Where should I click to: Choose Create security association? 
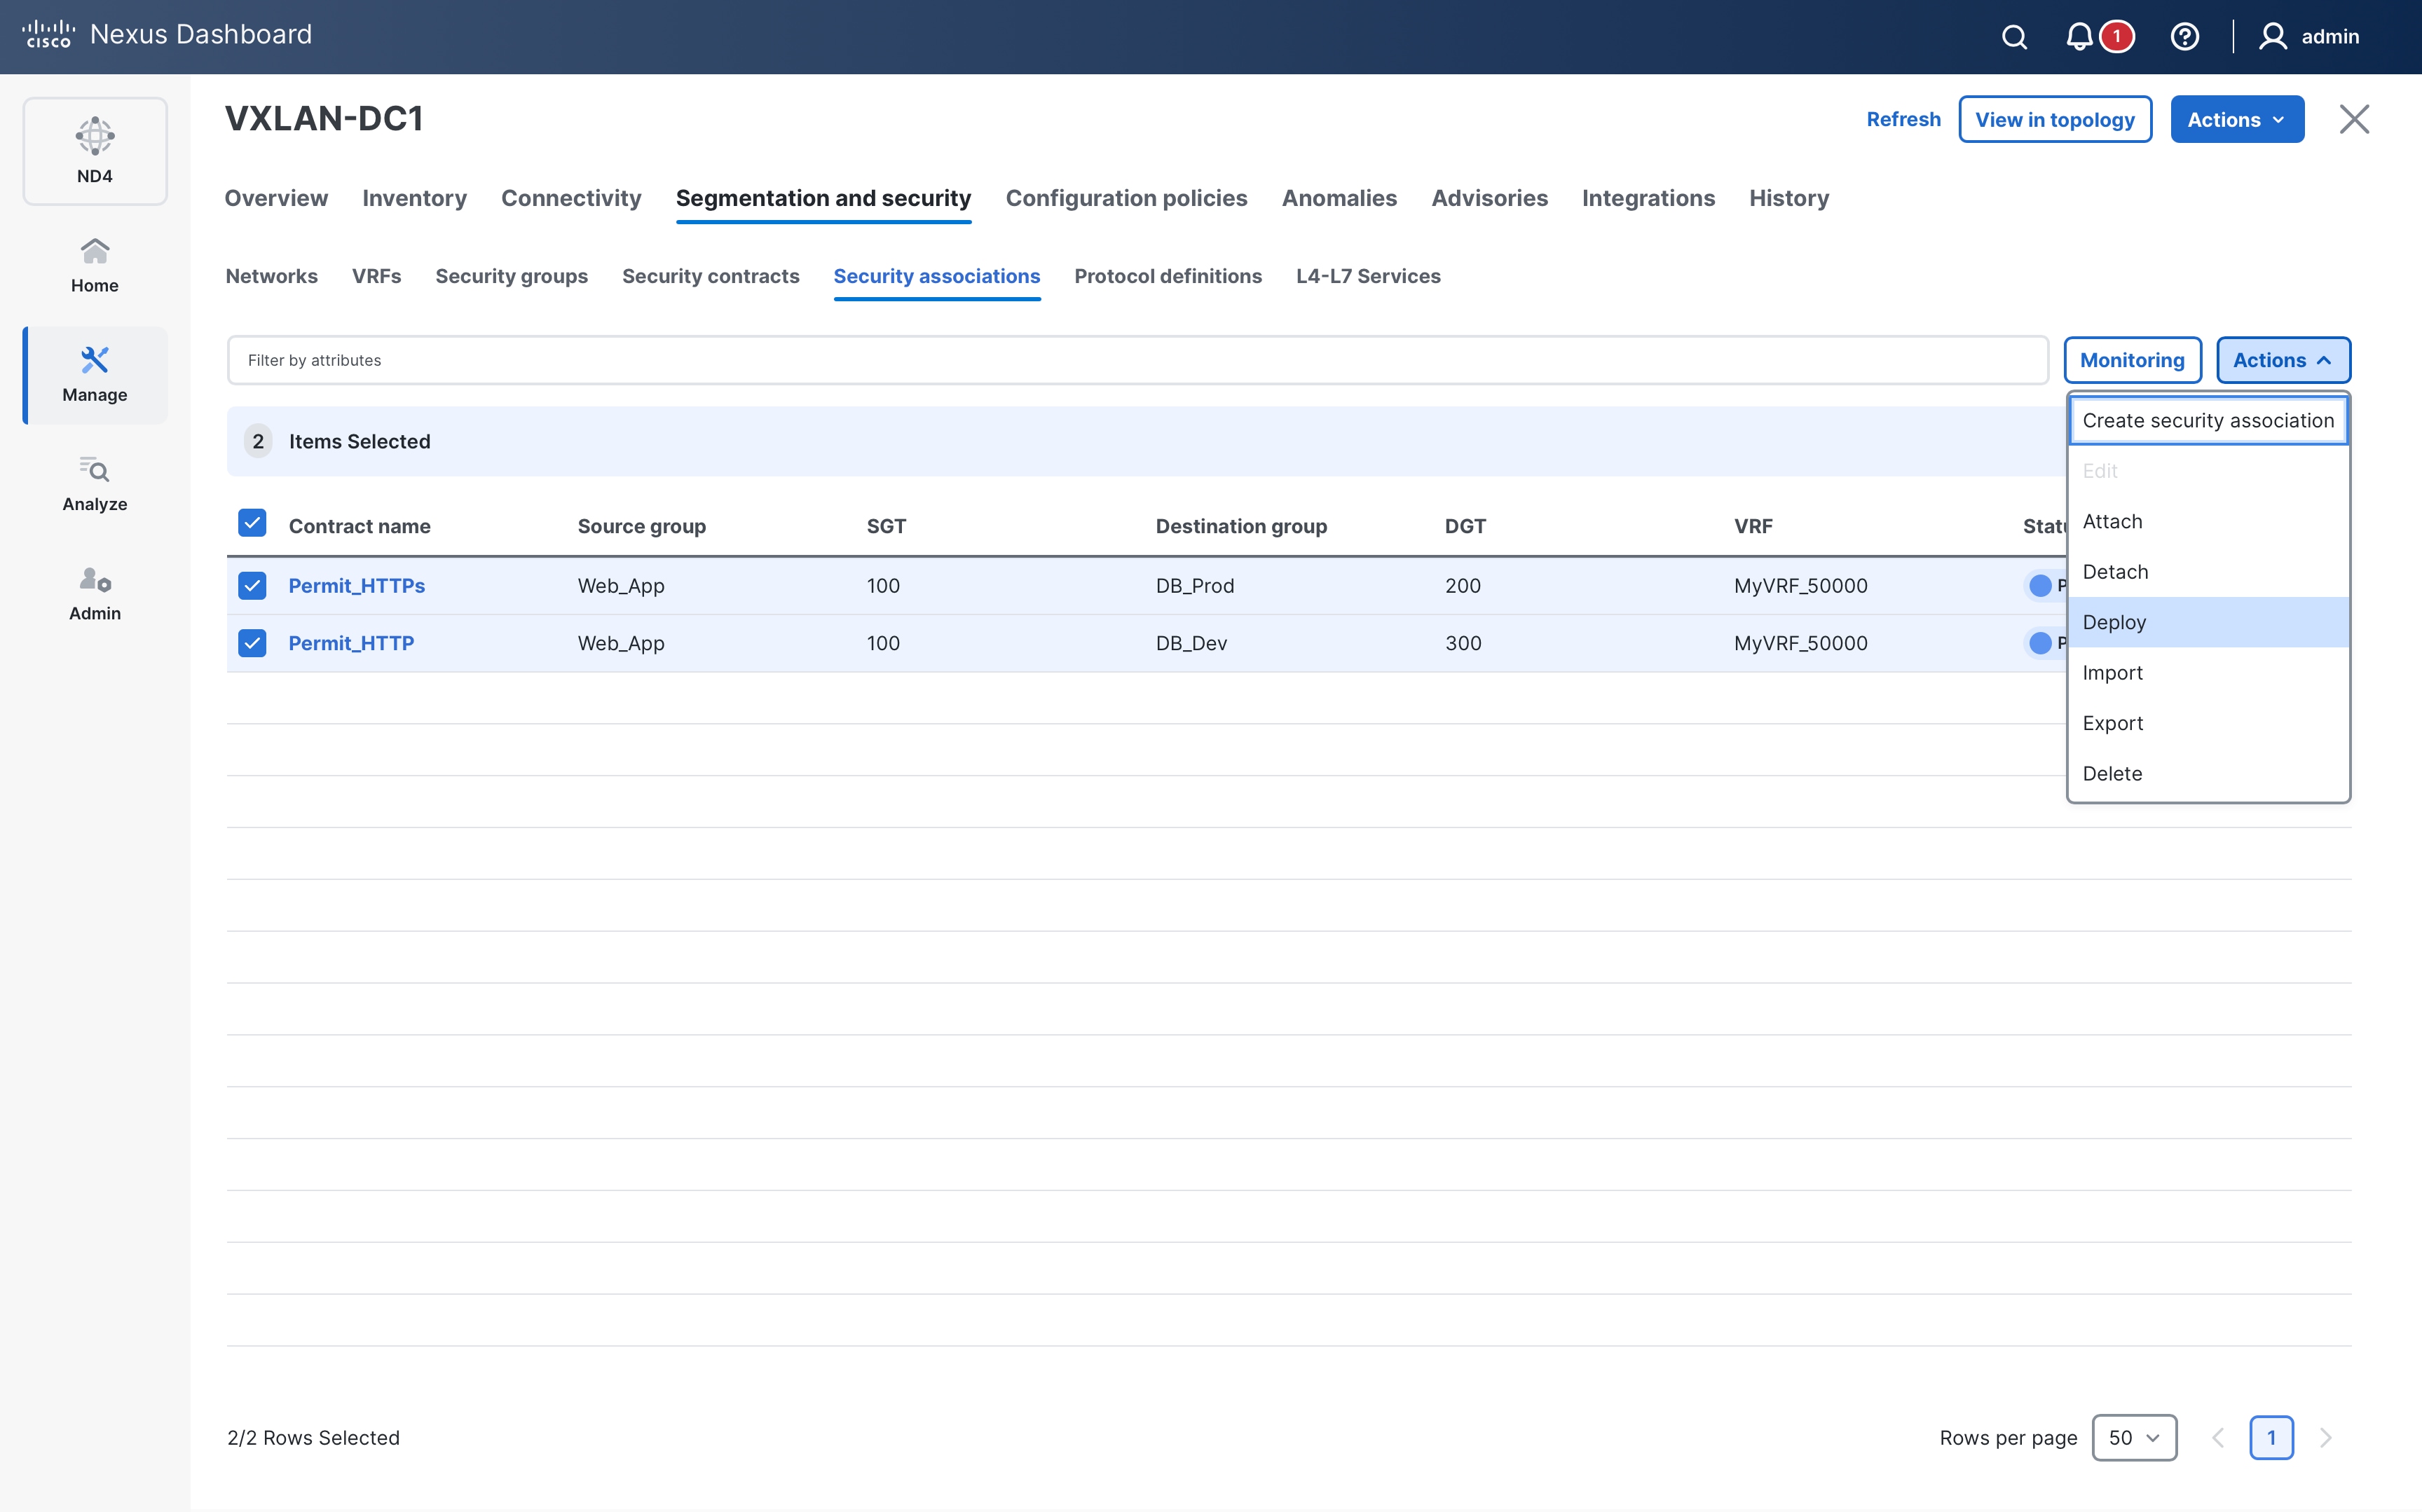click(2208, 421)
